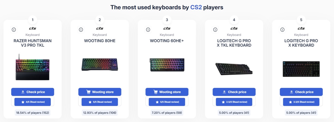Click info icon on Logitech G Pro X TKL card
The height and width of the screenshot is (122, 334).
pyautogui.click(x=216, y=30)
